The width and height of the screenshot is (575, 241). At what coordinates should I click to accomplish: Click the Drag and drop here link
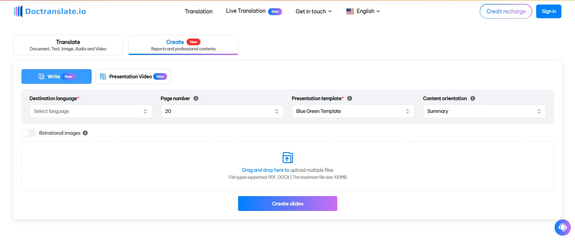pyautogui.click(x=265, y=170)
